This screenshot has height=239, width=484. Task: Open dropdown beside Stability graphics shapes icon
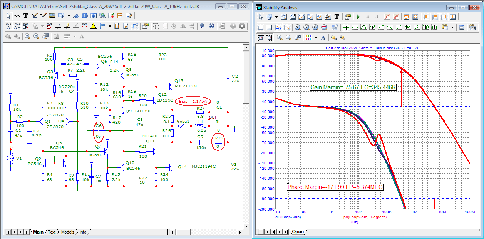pyautogui.click(x=276, y=17)
